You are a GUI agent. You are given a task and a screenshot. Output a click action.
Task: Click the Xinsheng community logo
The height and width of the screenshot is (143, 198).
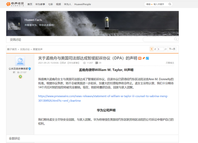(x=15, y=4)
